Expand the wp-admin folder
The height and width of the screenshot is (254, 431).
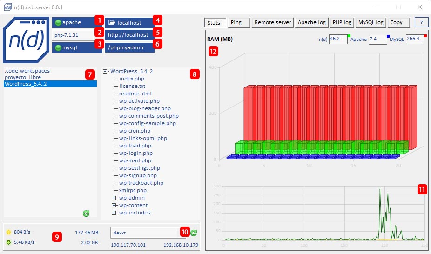pos(114,198)
